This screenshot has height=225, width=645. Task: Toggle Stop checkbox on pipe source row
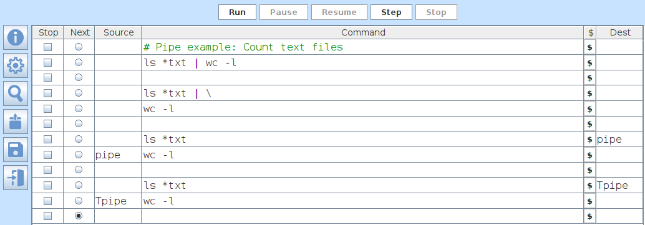click(x=47, y=155)
